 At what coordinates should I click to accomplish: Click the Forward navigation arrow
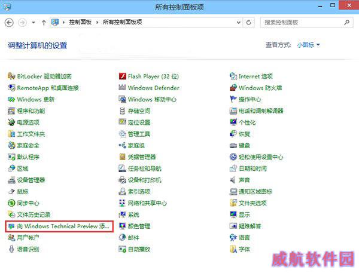pos(22,23)
